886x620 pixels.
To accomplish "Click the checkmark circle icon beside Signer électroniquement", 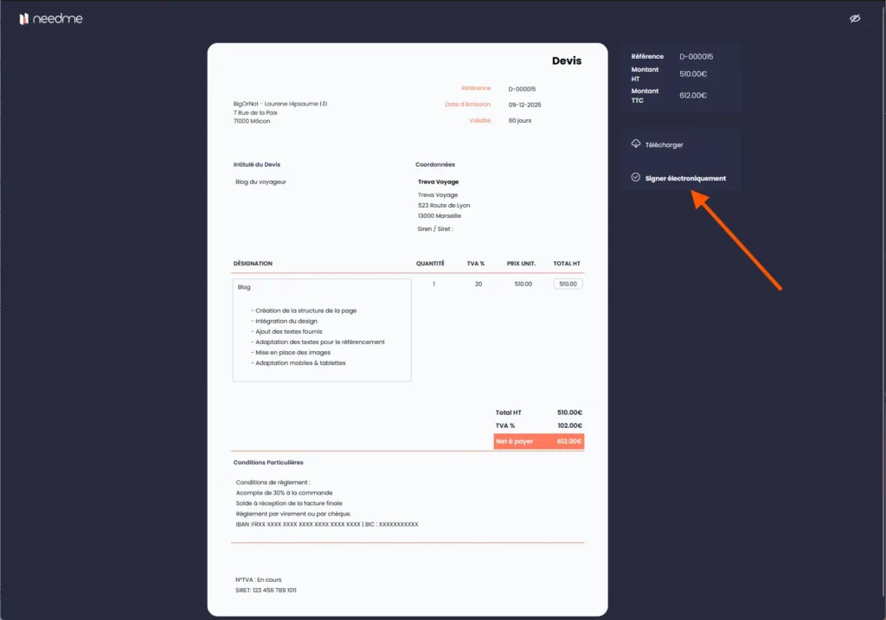I will (636, 177).
